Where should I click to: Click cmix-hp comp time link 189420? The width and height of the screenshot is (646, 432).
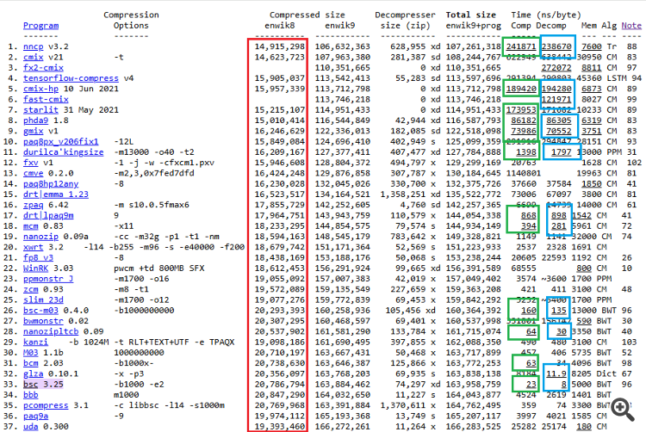click(x=521, y=89)
